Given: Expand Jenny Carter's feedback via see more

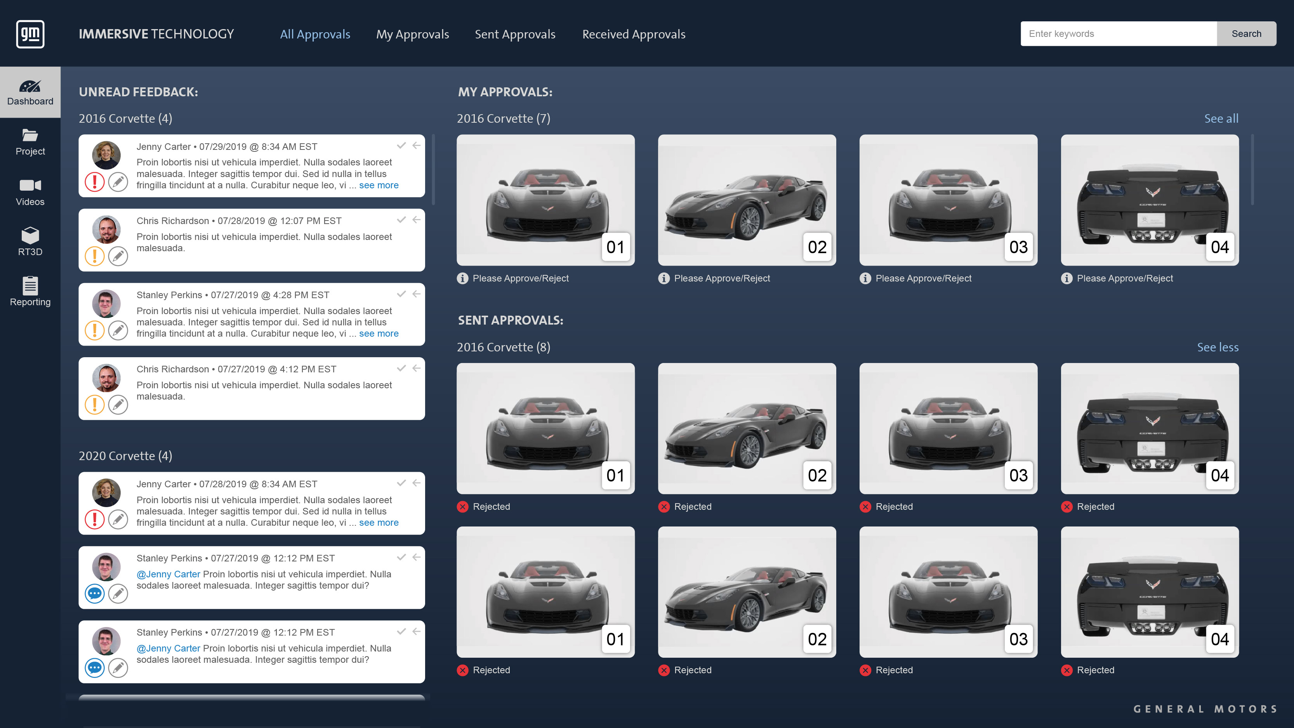Looking at the screenshot, I should point(379,185).
